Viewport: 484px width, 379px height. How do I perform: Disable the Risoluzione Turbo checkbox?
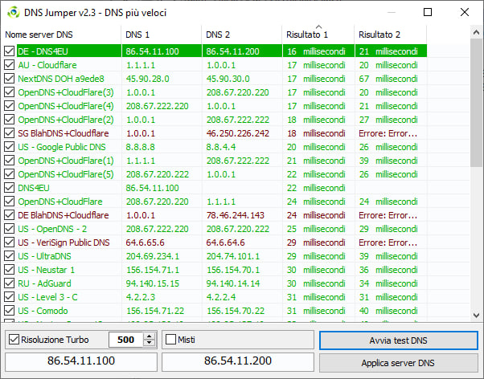pyautogui.click(x=14, y=340)
